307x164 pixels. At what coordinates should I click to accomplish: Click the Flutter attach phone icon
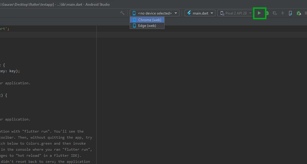pyautogui.click(x=290, y=13)
